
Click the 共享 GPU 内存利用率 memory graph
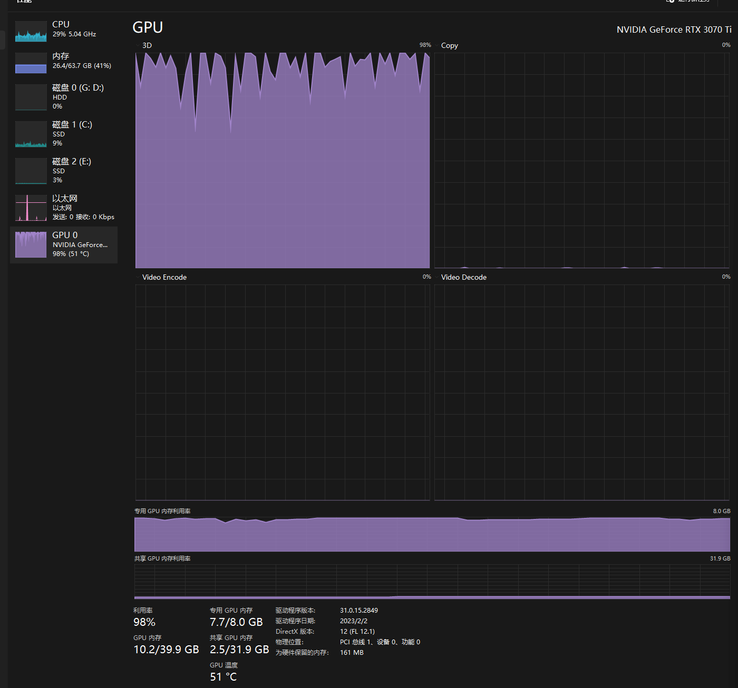pyautogui.click(x=432, y=582)
